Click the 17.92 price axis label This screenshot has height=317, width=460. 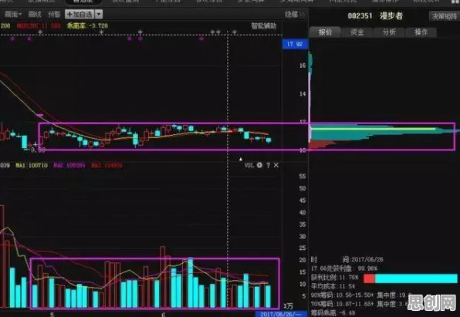295,44
